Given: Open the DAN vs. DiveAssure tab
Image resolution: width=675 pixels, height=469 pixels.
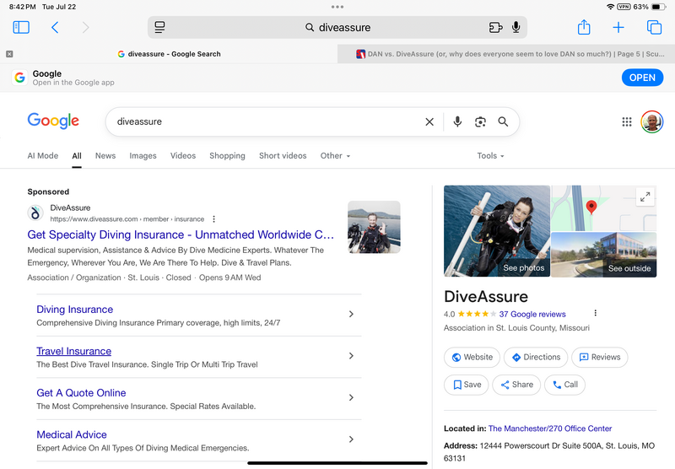Looking at the screenshot, I should pyautogui.click(x=506, y=54).
